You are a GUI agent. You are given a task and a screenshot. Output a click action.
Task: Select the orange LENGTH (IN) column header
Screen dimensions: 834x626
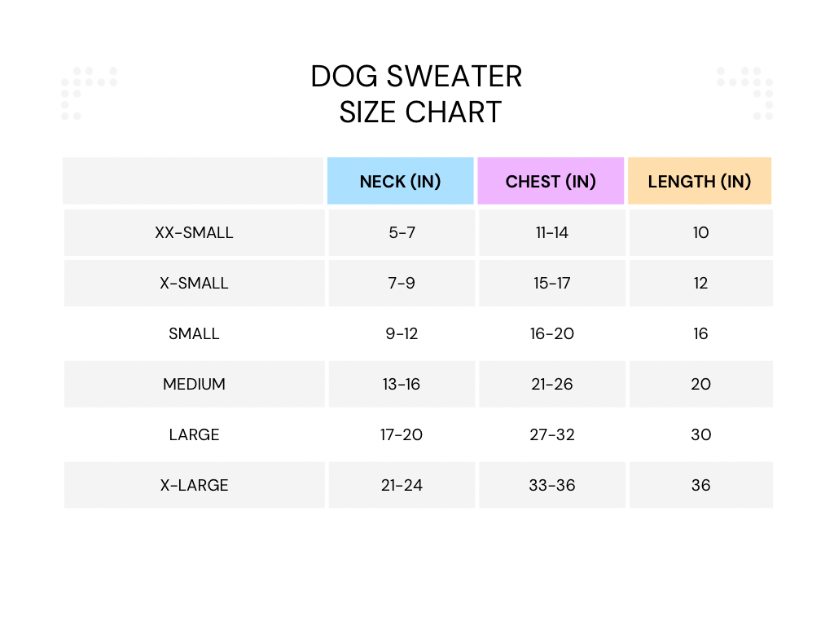click(x=700, y=181)
